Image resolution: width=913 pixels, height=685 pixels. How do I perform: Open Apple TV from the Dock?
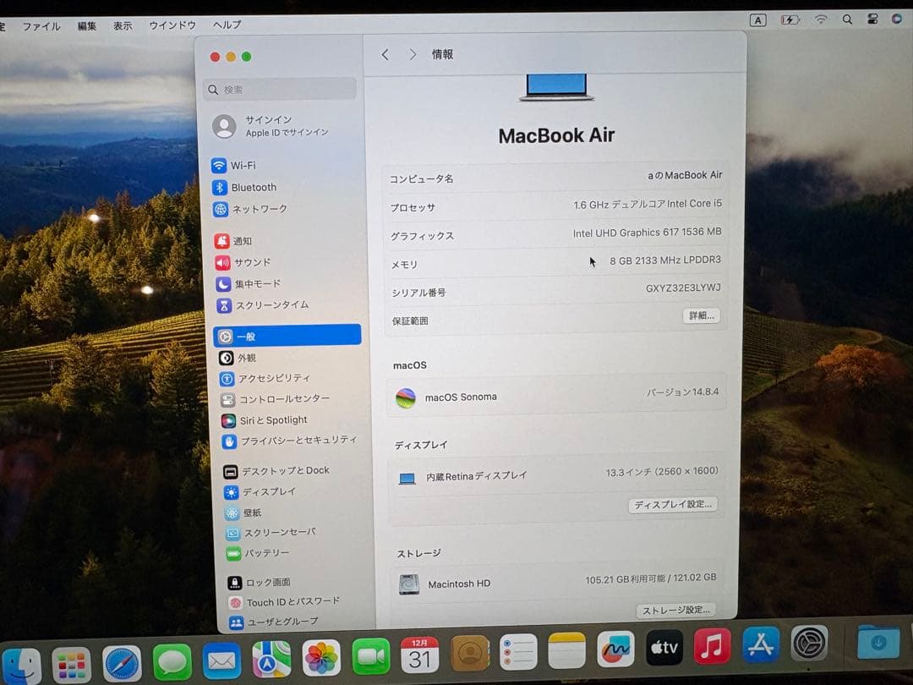[x=664, y=648]
